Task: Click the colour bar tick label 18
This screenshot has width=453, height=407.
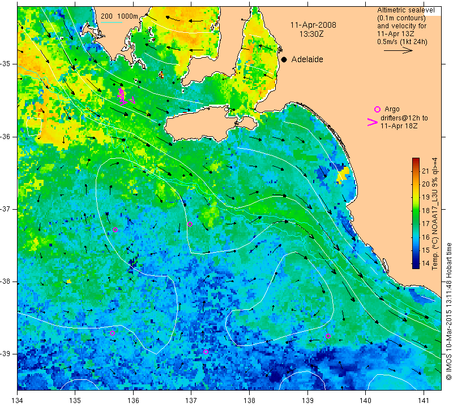Action: point(426,211)
